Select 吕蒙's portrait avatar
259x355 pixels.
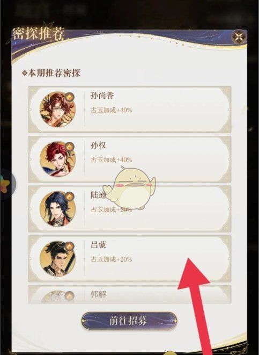57,258
